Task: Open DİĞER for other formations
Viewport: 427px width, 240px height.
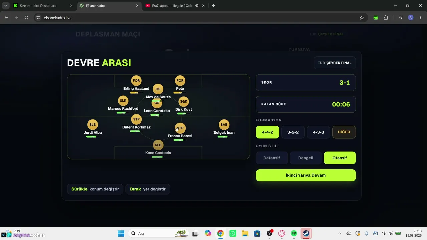Action: pyautogui.click(x=344, y=132)
